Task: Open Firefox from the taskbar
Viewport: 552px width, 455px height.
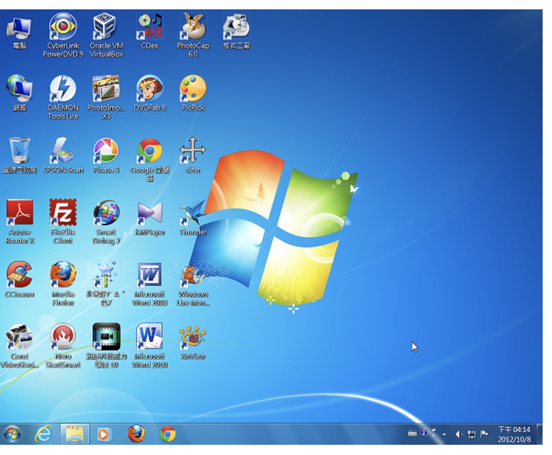Action: (136, 434)
